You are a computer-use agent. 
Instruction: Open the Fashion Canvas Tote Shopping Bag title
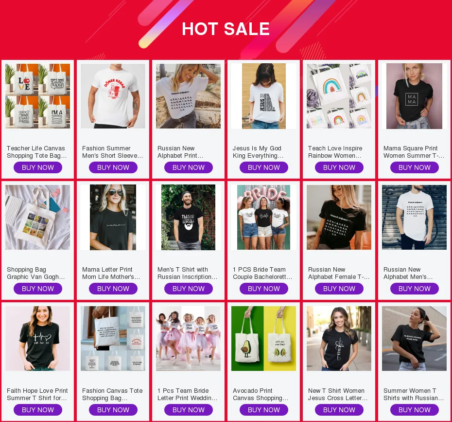[112, 394]
